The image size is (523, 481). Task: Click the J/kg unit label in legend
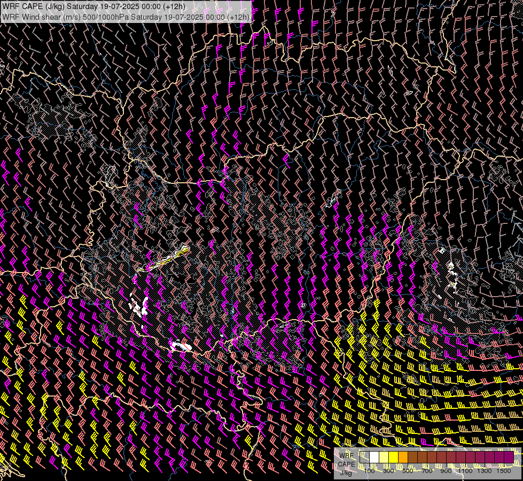click(x=346, y=473)
